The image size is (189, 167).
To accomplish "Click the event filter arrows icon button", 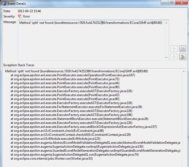I will tap(183, 57).
